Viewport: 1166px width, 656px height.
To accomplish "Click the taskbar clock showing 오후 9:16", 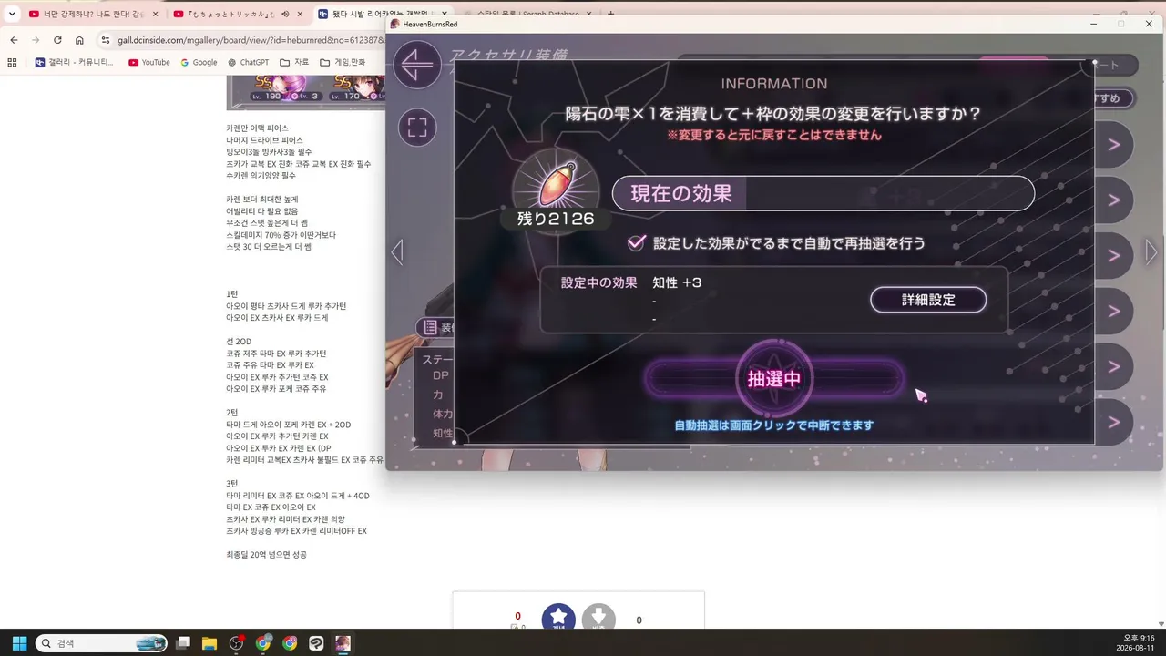I will click(x=1136, y=643).
